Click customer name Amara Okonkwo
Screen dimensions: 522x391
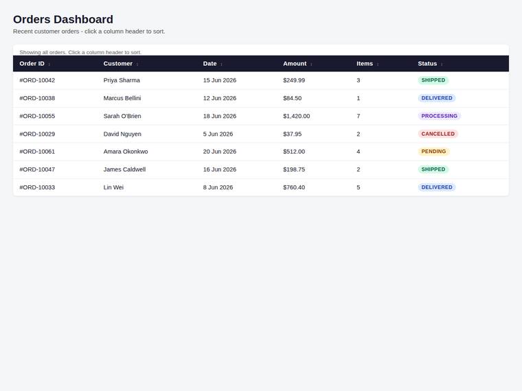pos(126,152)
